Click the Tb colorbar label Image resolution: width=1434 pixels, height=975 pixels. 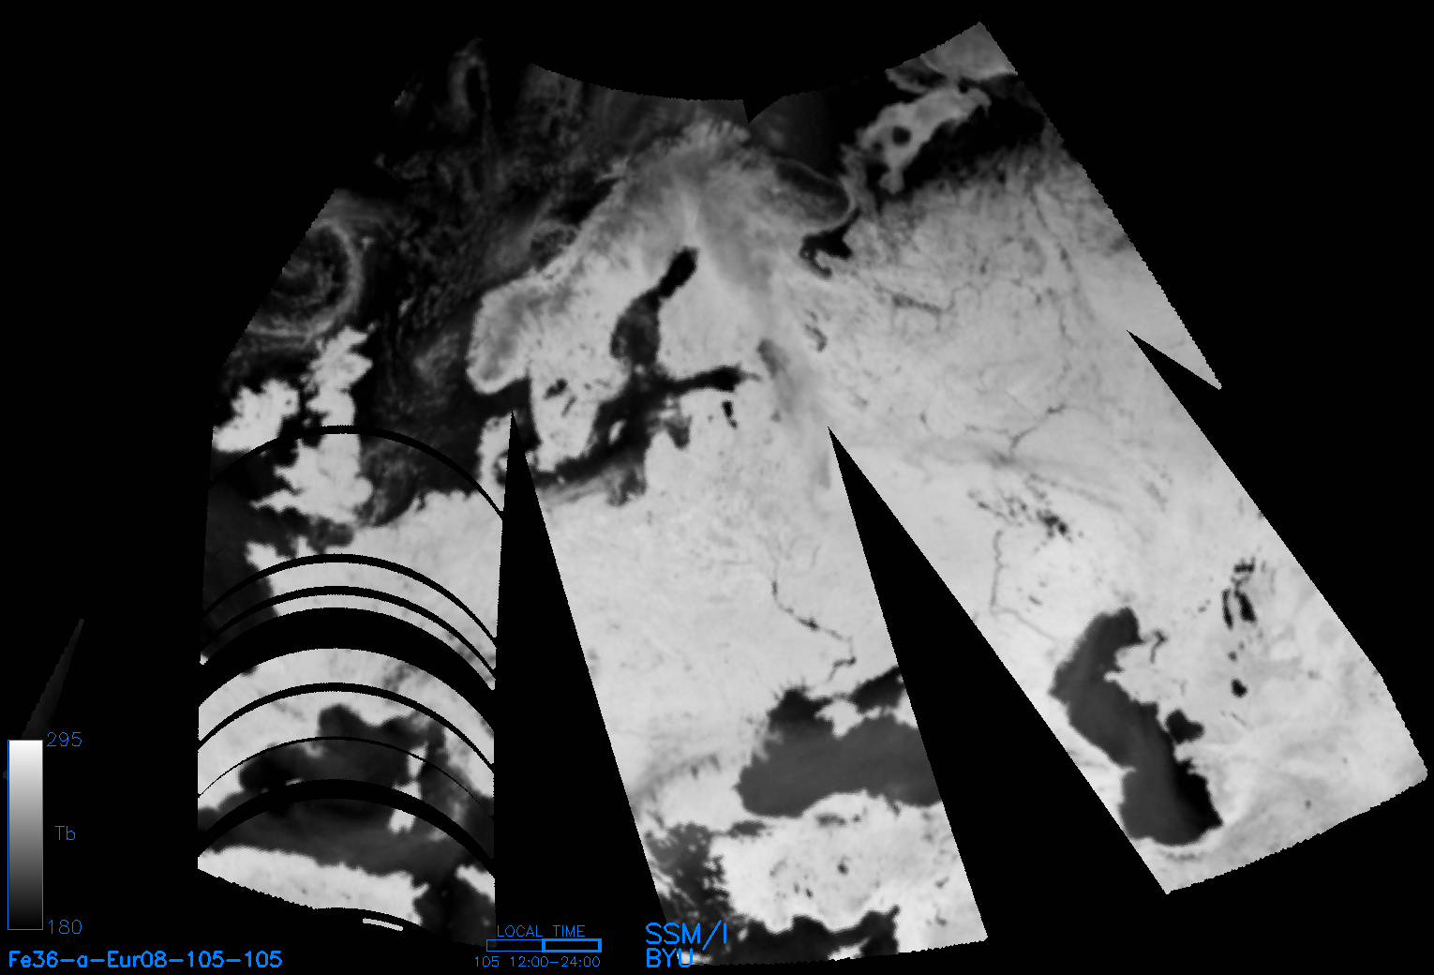(x=65, y=833)
